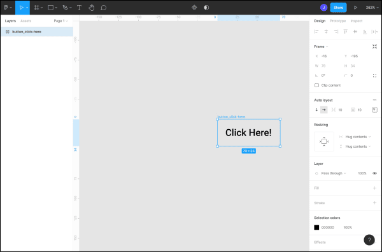This screenshot has width=382, height=252.
Task: Open the user avatar J
Action: point(323,8)
